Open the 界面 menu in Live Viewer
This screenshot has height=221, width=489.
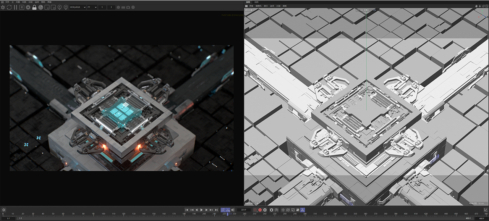click(49, 2)
